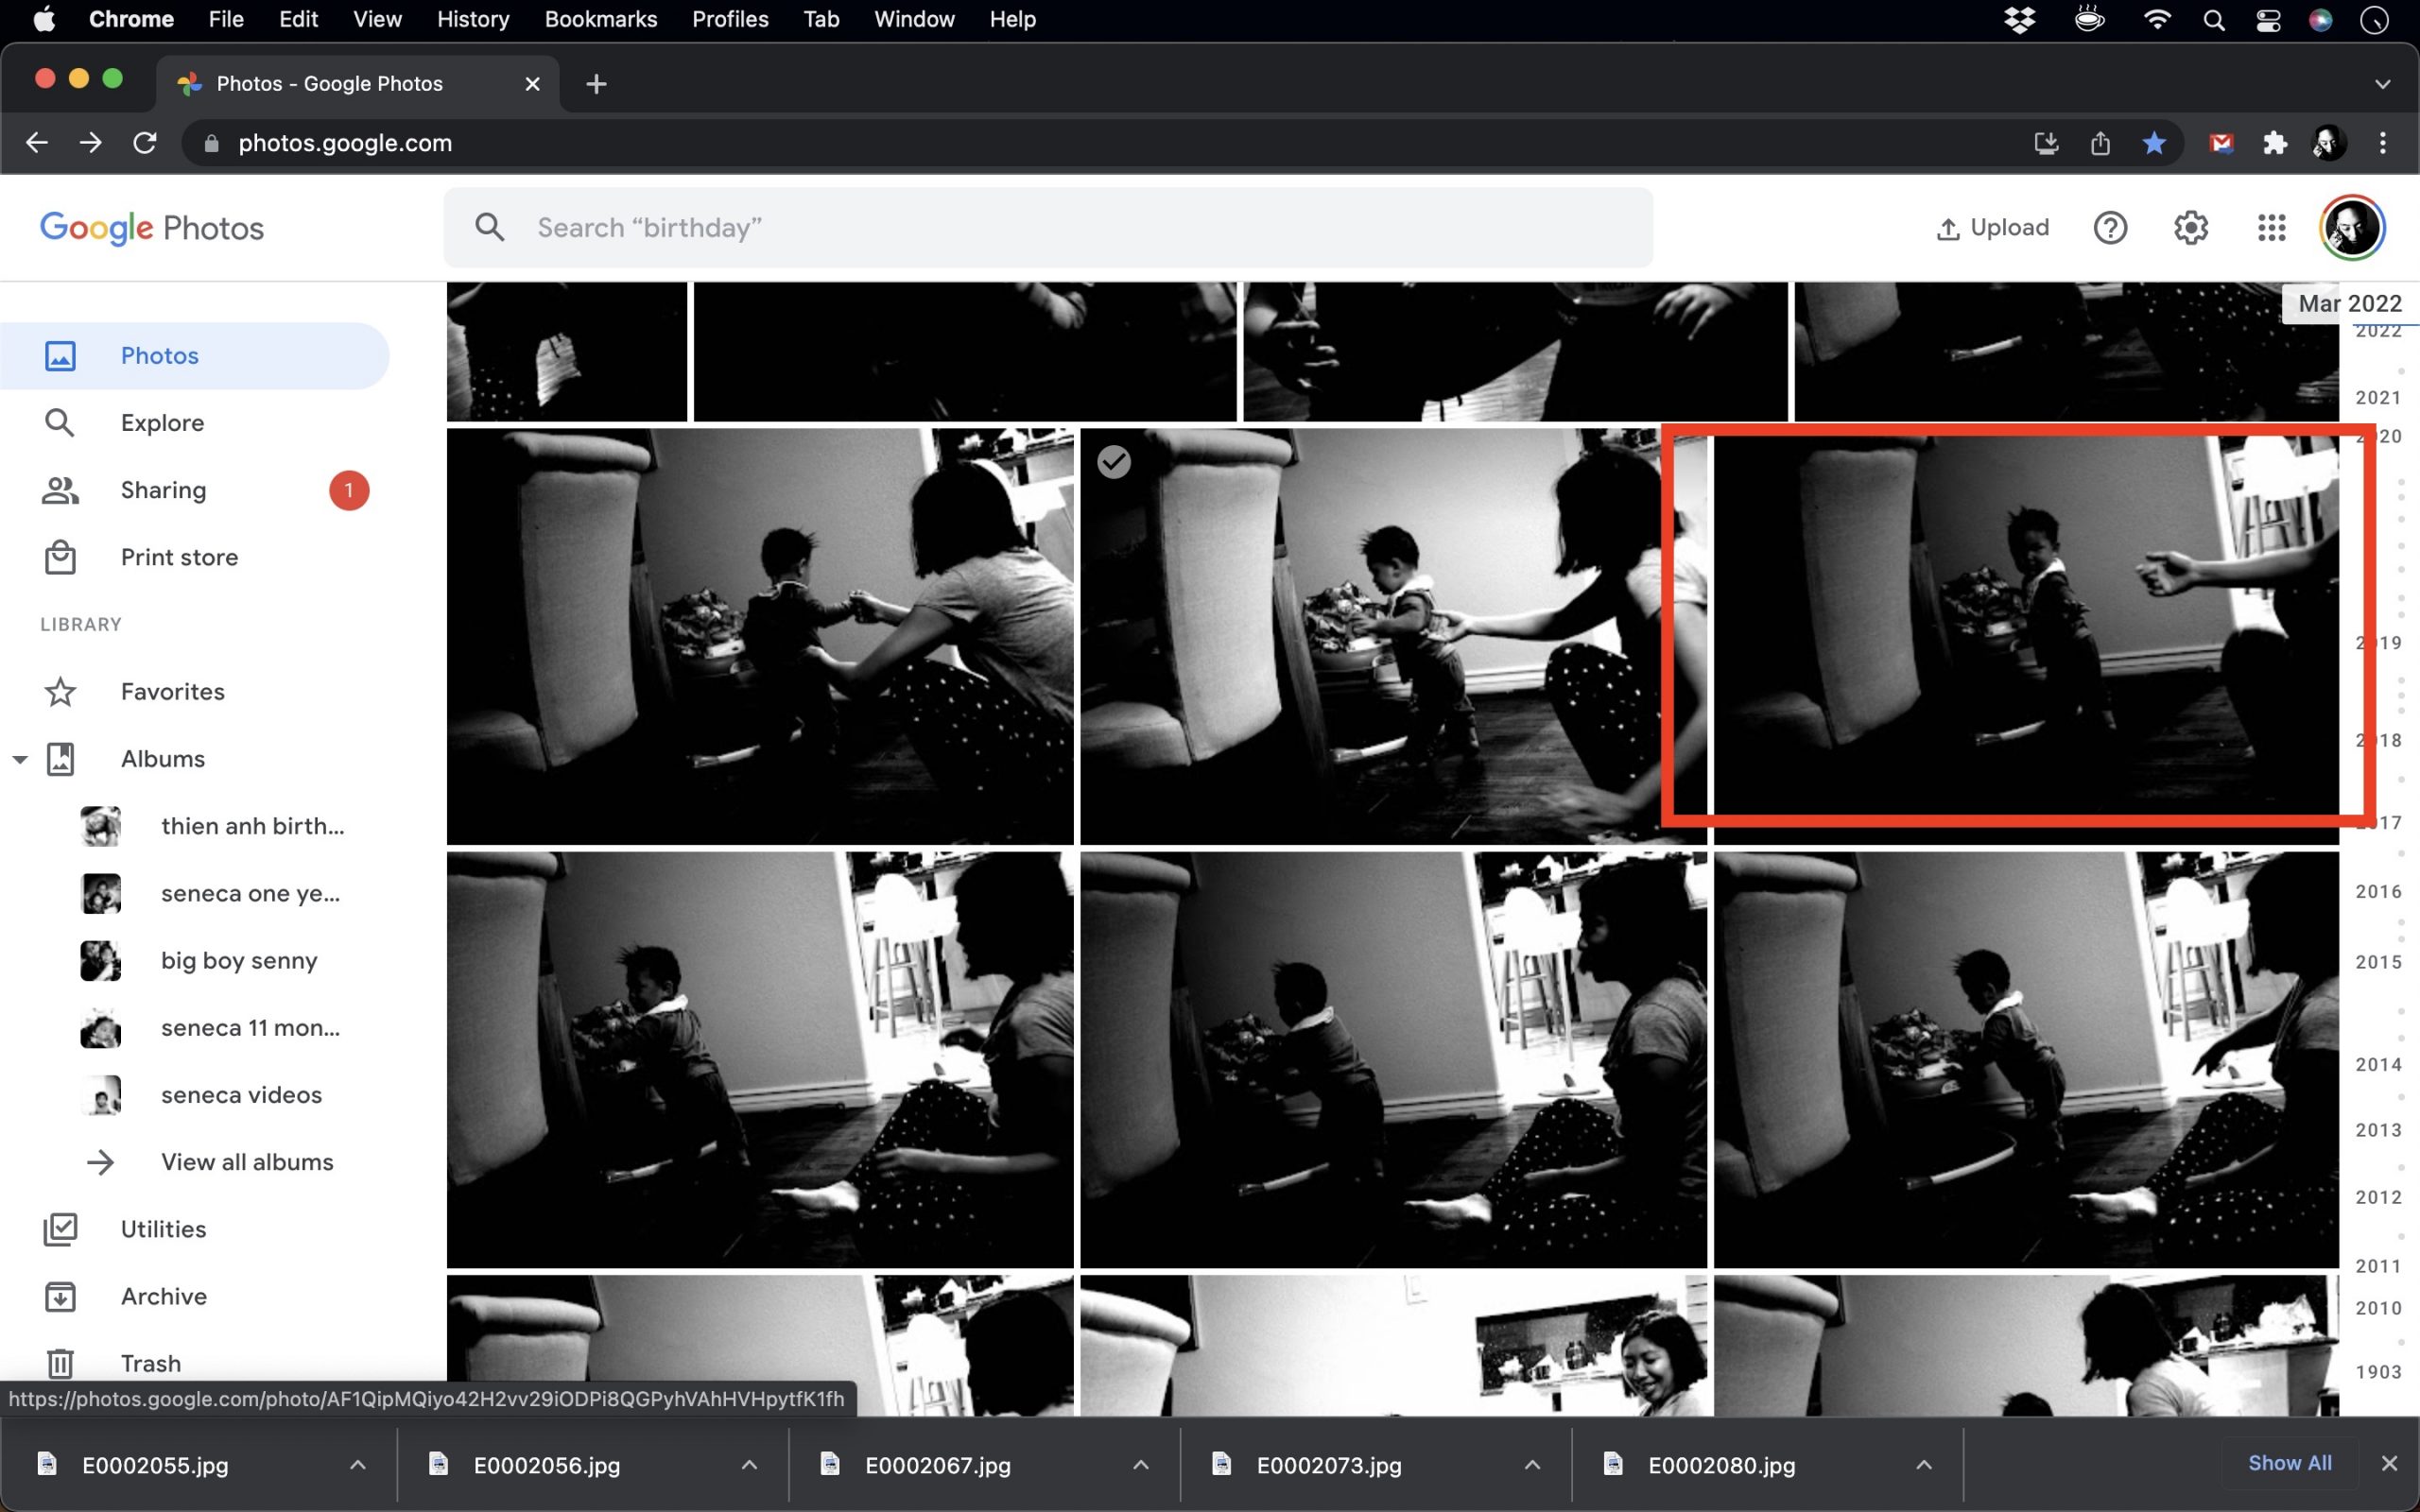Open Chrome extensions puzzle icon
The width and height of the screenshot is (2420, 1512).
2275,143
